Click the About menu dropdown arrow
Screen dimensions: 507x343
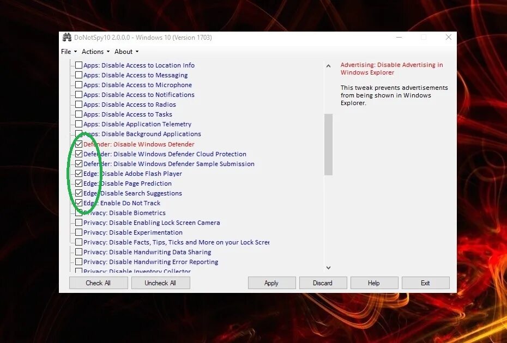(x=137, y=52)
